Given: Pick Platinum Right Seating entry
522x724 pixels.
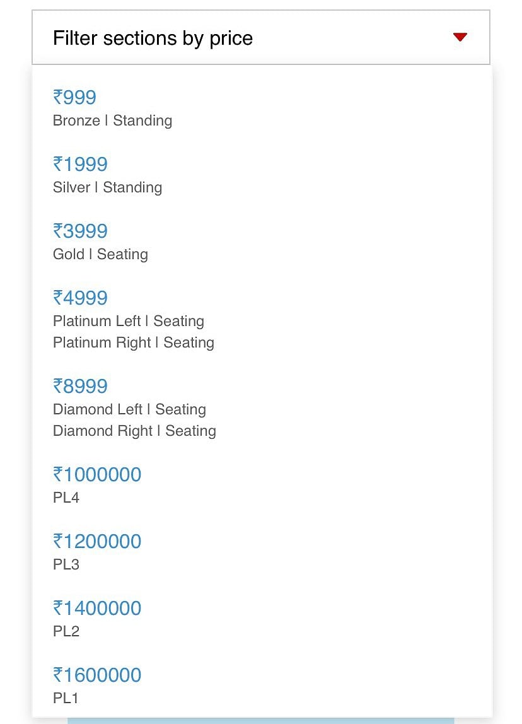Looking at the screenshot, I should [x=134, y=342].
